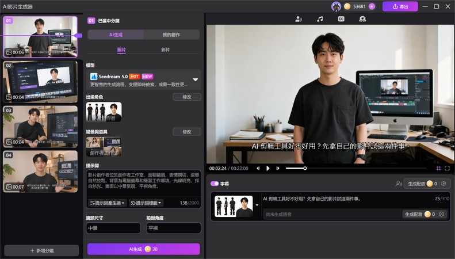Select storyboard thumbnail 03
Image resolution: width=455 pixels, height=259 pixels.
click(40, 126)
